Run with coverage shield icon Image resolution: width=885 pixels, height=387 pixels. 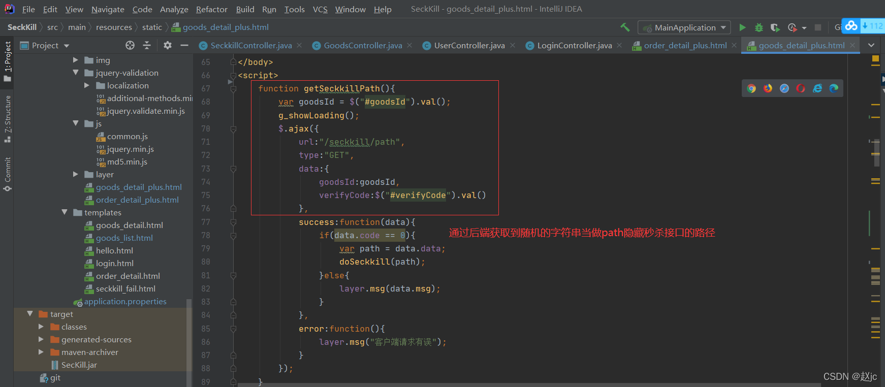775,27
